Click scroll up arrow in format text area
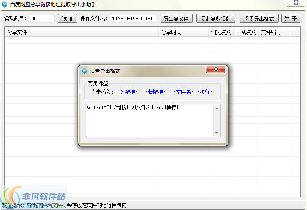The image size is (307, 210). (217, 109)
